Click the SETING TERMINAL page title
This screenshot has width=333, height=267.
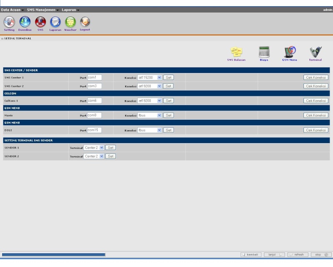point(17,38)
